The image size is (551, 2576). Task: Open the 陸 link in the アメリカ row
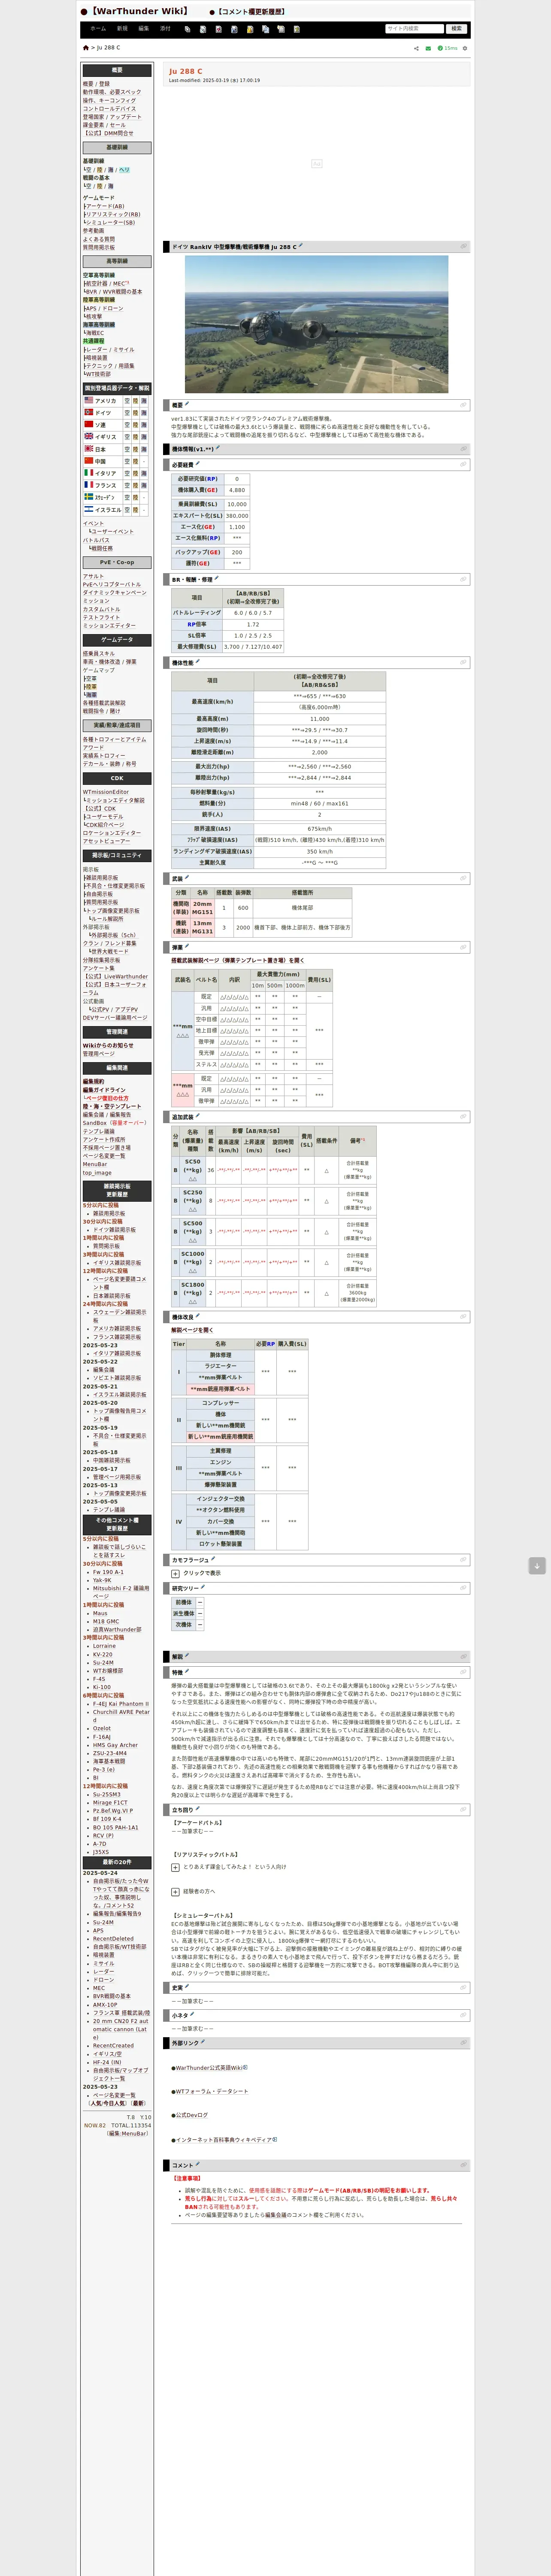136,400
